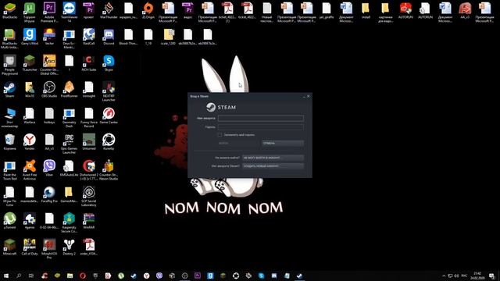Open Windows taskbar search
Viewport: 500px width, 281px height.
(19, 276)
